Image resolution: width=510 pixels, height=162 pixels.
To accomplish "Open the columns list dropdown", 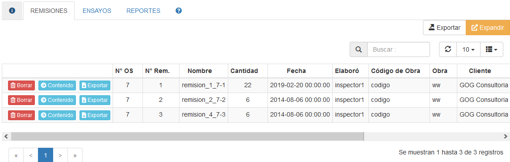I will click(491, 49).
